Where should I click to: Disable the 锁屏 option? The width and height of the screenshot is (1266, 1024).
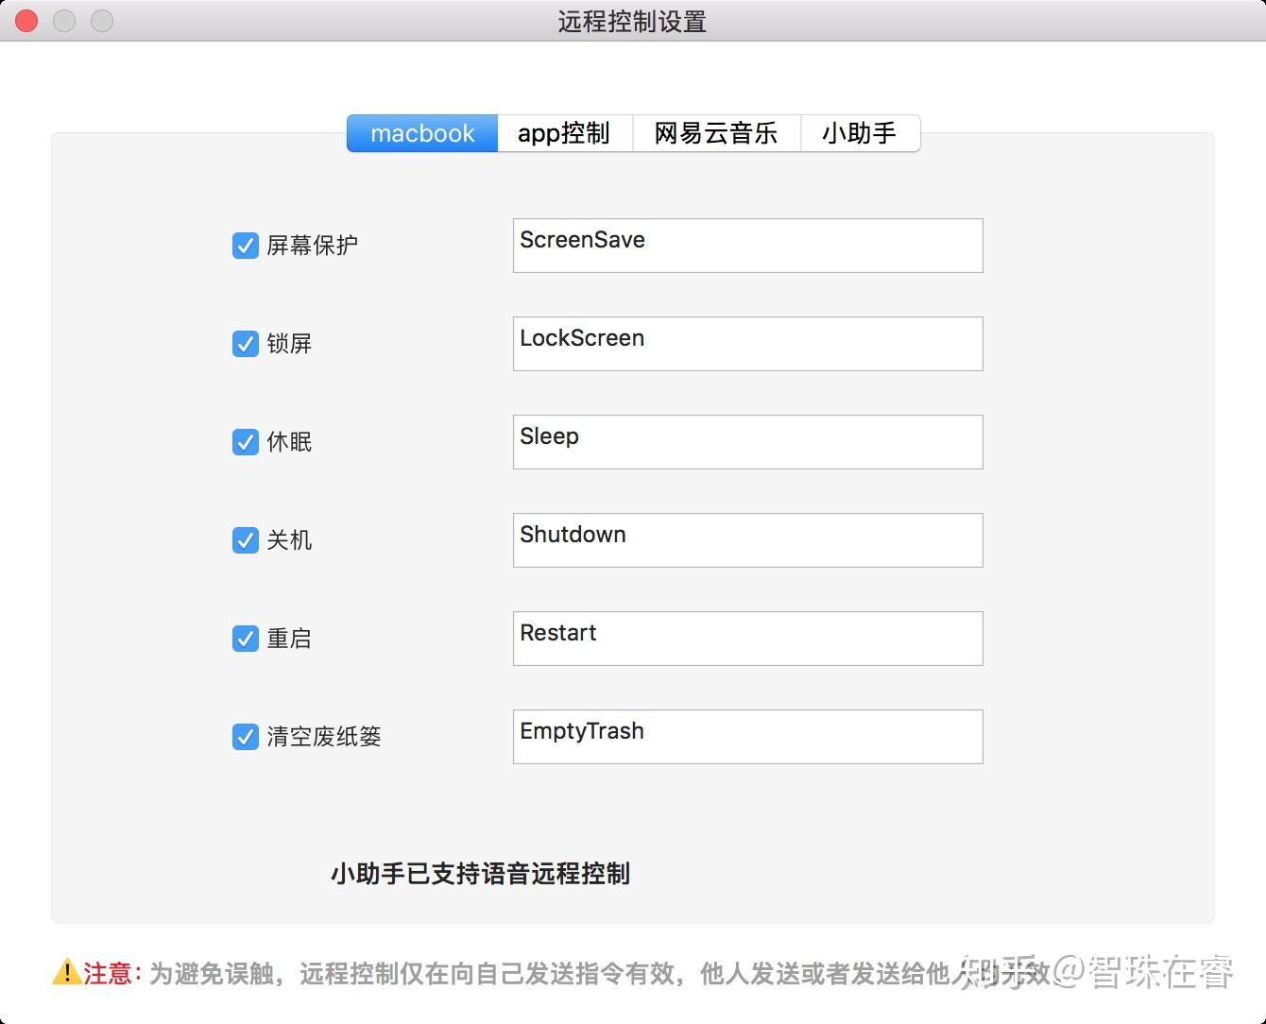(246, 344)
